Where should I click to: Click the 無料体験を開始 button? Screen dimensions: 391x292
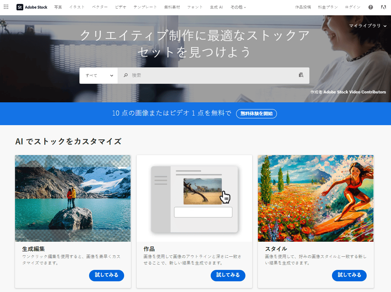pos(256,114)
